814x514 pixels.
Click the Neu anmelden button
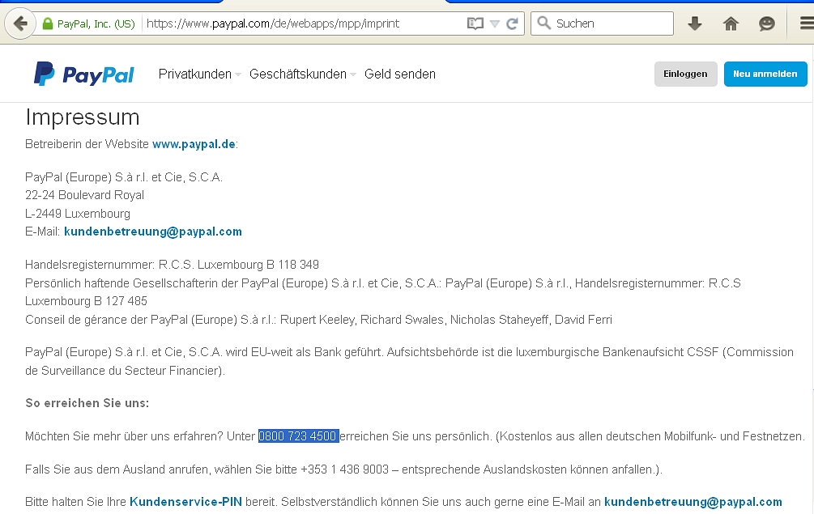pyautogui.click(x=765, y=74)
